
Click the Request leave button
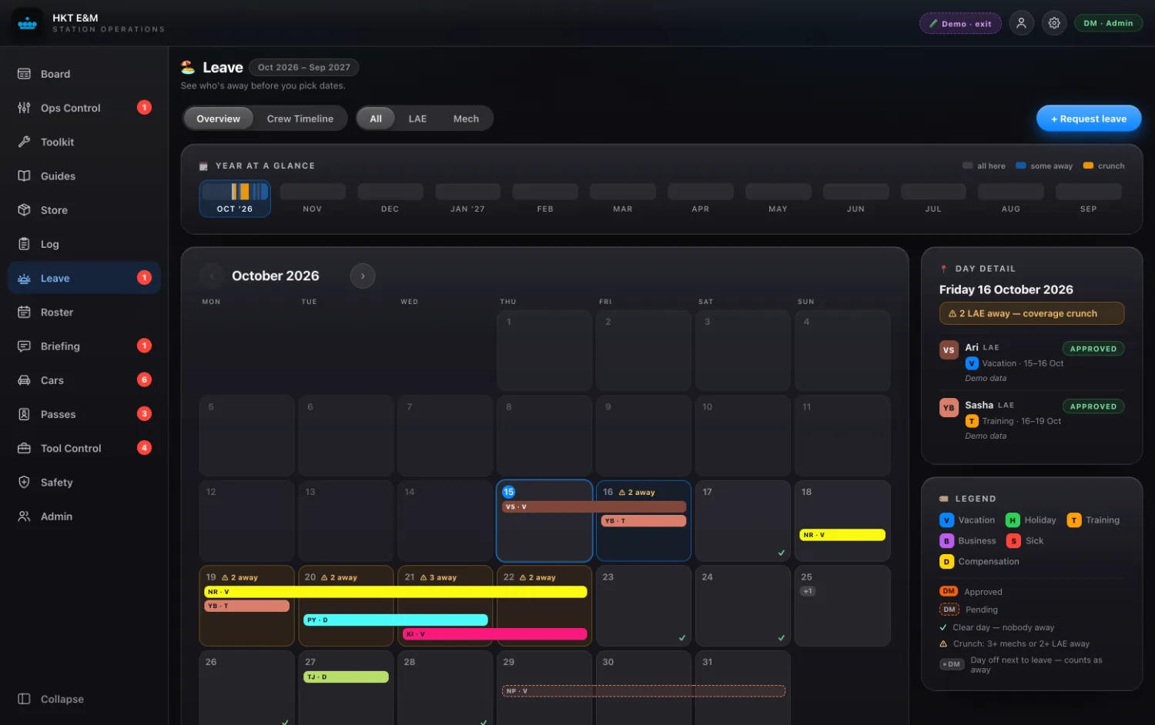pos(1089,119)
